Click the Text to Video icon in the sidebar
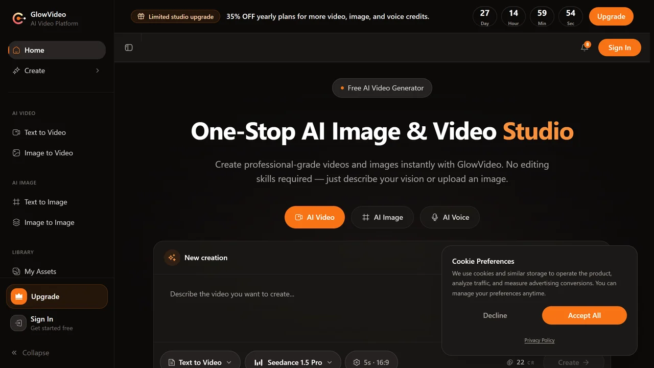This screenshot has height=368, width=654. pos(16,132)
